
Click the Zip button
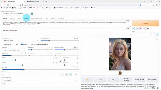113,80
